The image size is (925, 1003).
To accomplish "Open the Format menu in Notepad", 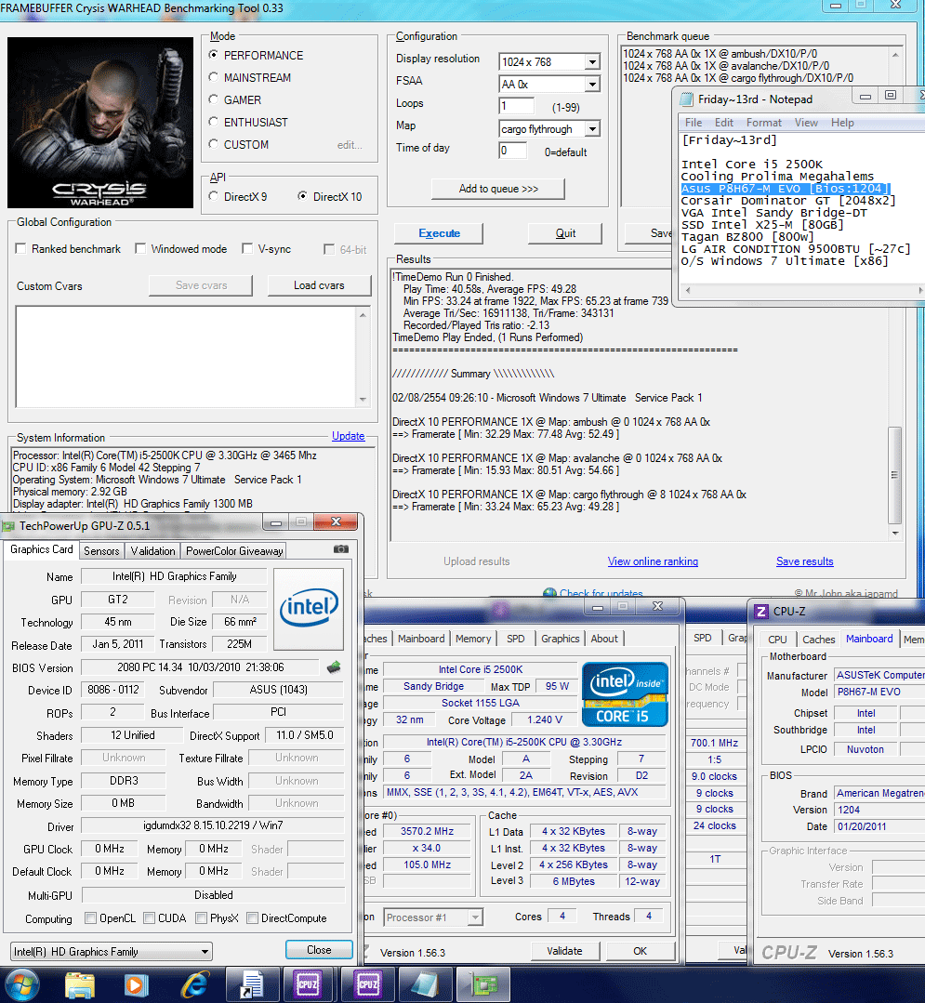I will [x=764, y=122].
